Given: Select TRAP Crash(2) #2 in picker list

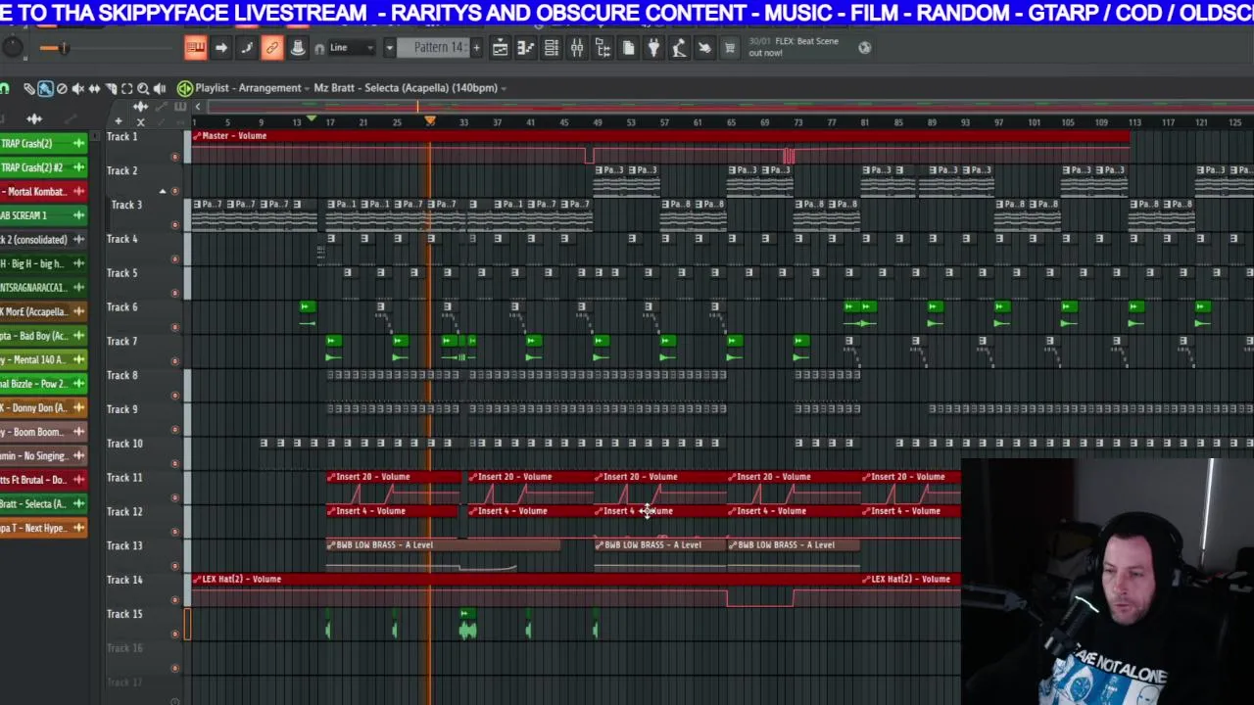Looking at the screenshot, I should [x=43, y=167].
